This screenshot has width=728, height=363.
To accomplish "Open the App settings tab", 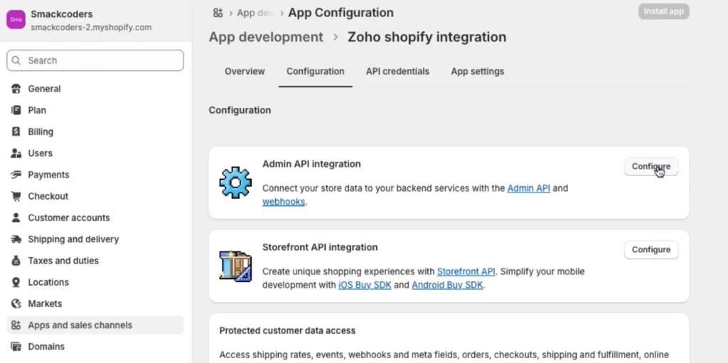I will [x=477, y=72].
